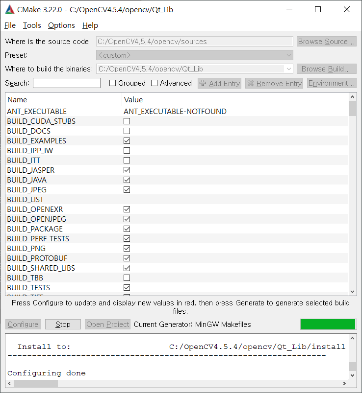Uncheck the BUILD_PROTOBUF checkbox
Screen dimensions: 362x393
point(127,258)
